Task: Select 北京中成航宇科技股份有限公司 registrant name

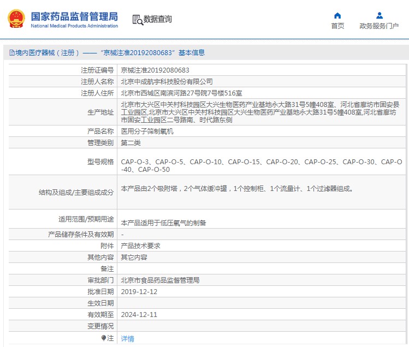Action: tap(167, 82)
